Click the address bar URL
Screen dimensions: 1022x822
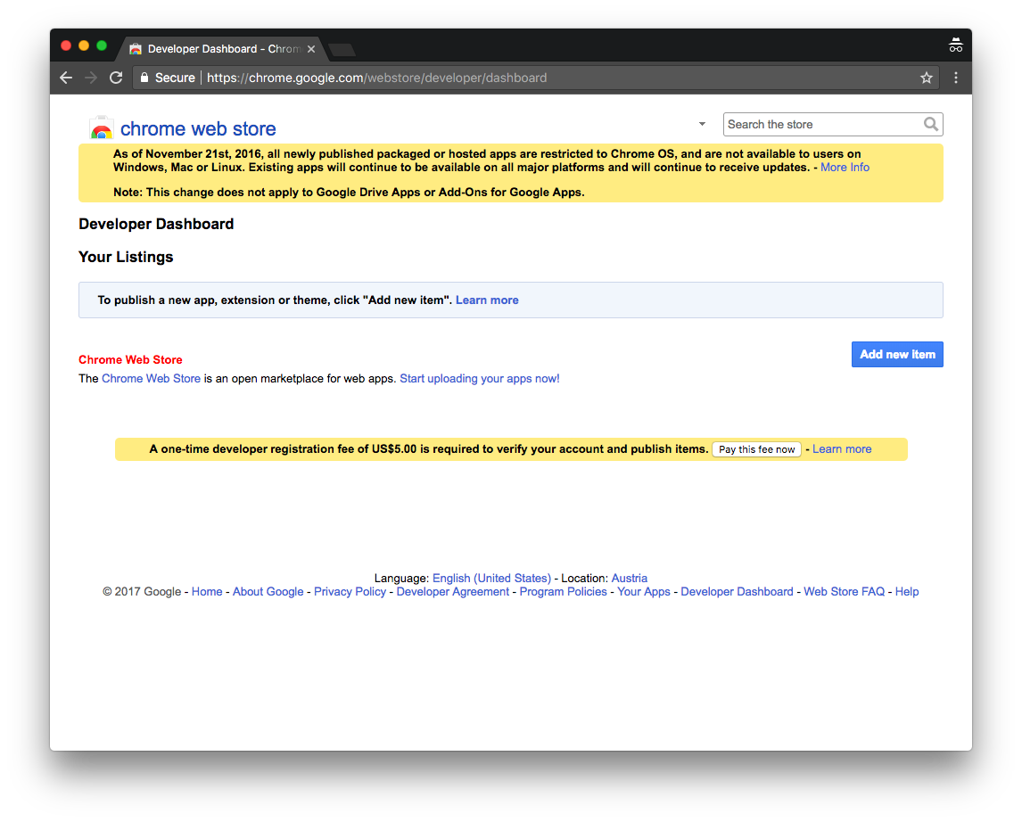click(x=376, y=78)
